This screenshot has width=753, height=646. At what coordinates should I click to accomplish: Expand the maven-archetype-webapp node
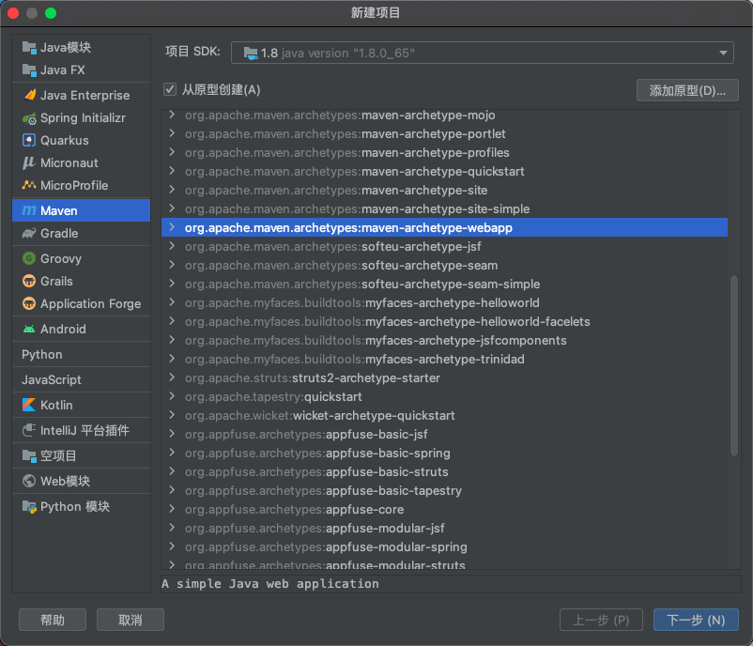pos(172,227)
